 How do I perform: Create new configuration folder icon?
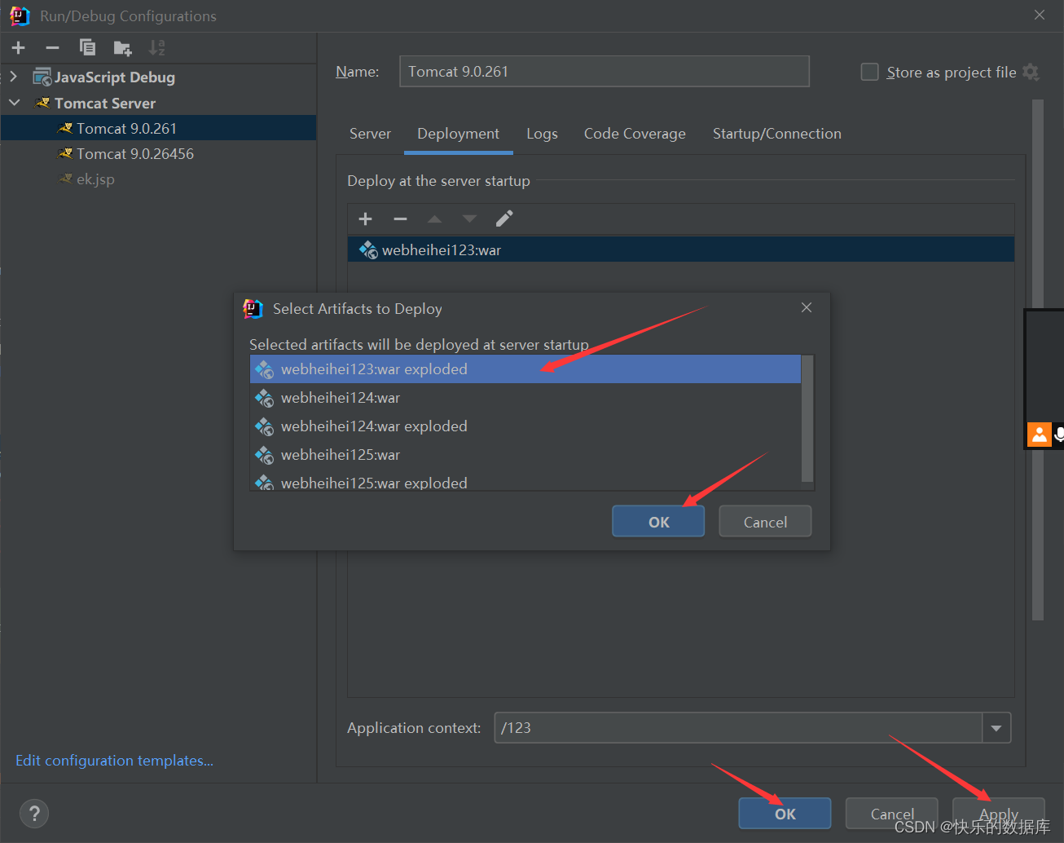(122, 48)
